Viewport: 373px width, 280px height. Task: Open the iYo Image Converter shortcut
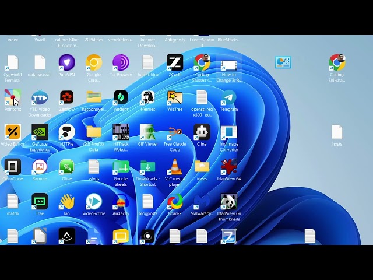229,132
